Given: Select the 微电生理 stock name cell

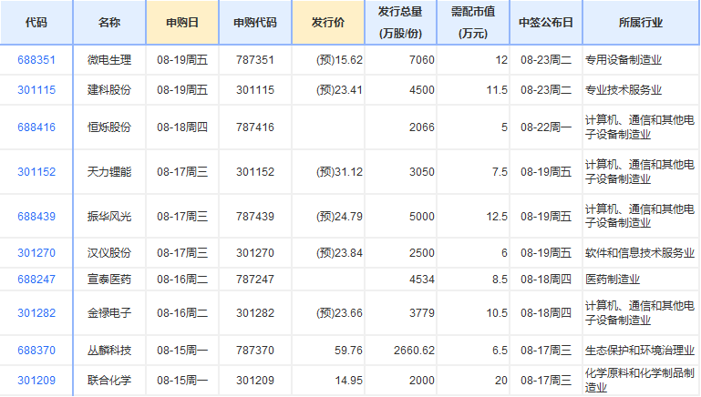Looking at the screenshot, I should click(109, 60).
